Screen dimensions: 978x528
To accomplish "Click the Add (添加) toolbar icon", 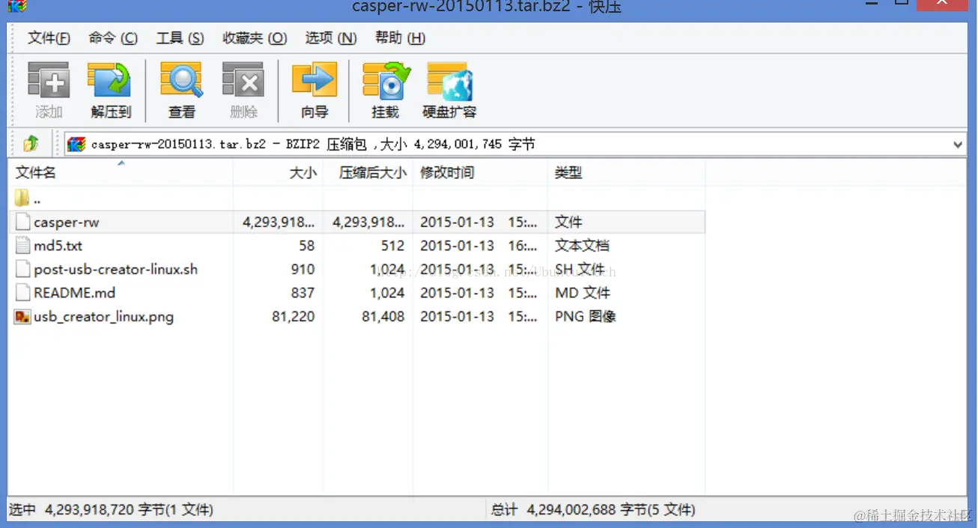I will coord(49,81).
